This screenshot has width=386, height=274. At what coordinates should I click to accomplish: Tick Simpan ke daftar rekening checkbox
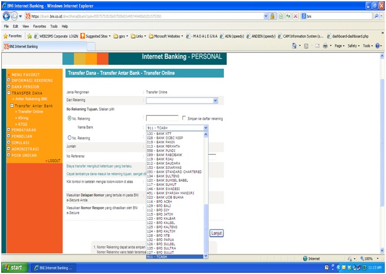tap(184, 118)
